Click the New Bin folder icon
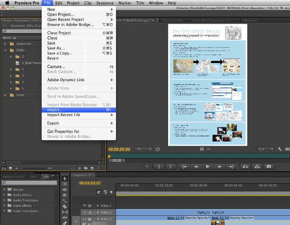Viewport: 290px width, 225px height. pyautogui.click(x=86, y=168)
